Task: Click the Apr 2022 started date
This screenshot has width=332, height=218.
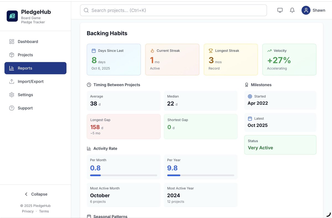Action: (258, 103)
